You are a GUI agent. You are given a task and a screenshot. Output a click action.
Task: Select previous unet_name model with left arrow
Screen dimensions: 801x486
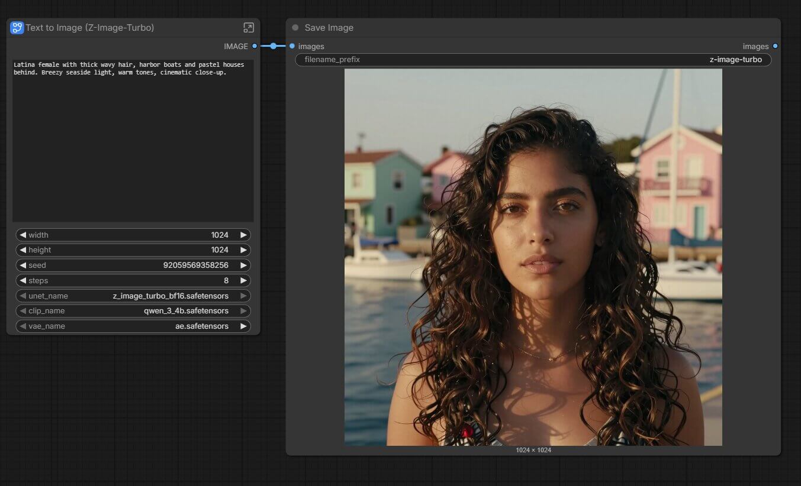point(23,296)
